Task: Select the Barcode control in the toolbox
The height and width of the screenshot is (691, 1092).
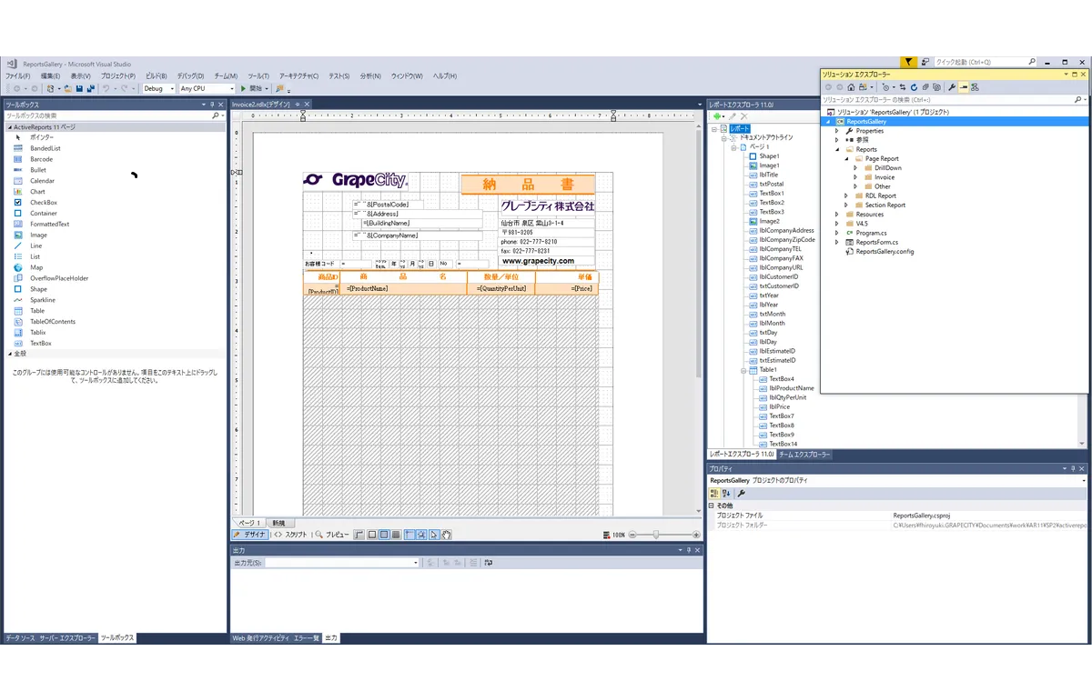Action: (x=42, y=159)
